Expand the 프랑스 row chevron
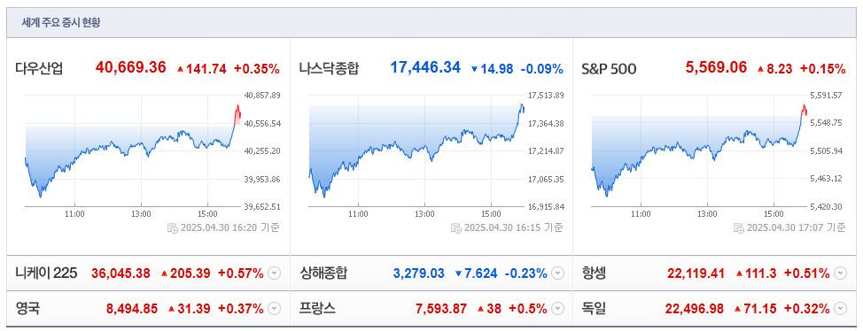 (x=557, y=309)
